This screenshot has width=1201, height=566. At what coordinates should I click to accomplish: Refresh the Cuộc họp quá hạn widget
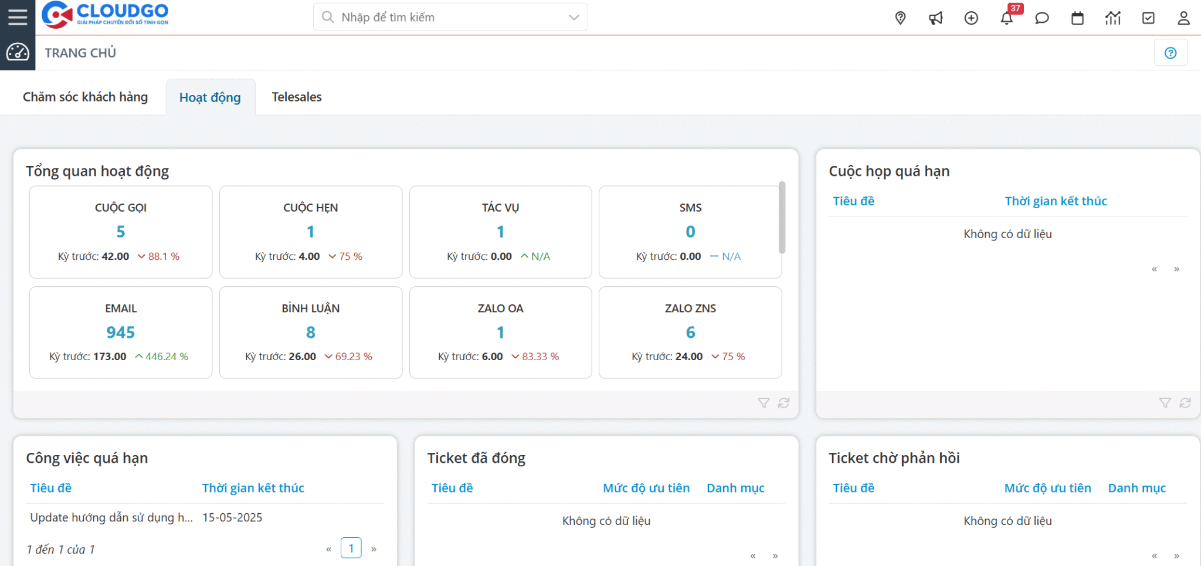click(x=1185, y=403)
